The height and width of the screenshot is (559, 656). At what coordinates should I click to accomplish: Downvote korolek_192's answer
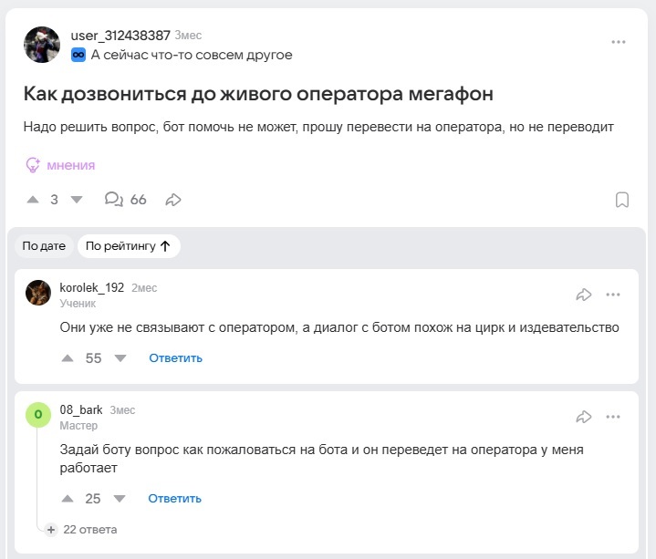pos(120,358)
